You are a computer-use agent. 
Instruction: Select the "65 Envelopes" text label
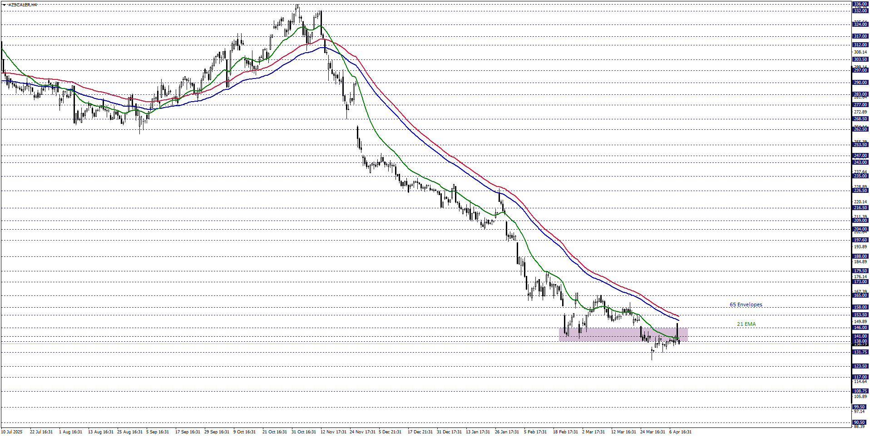click(x=746, y=304)
